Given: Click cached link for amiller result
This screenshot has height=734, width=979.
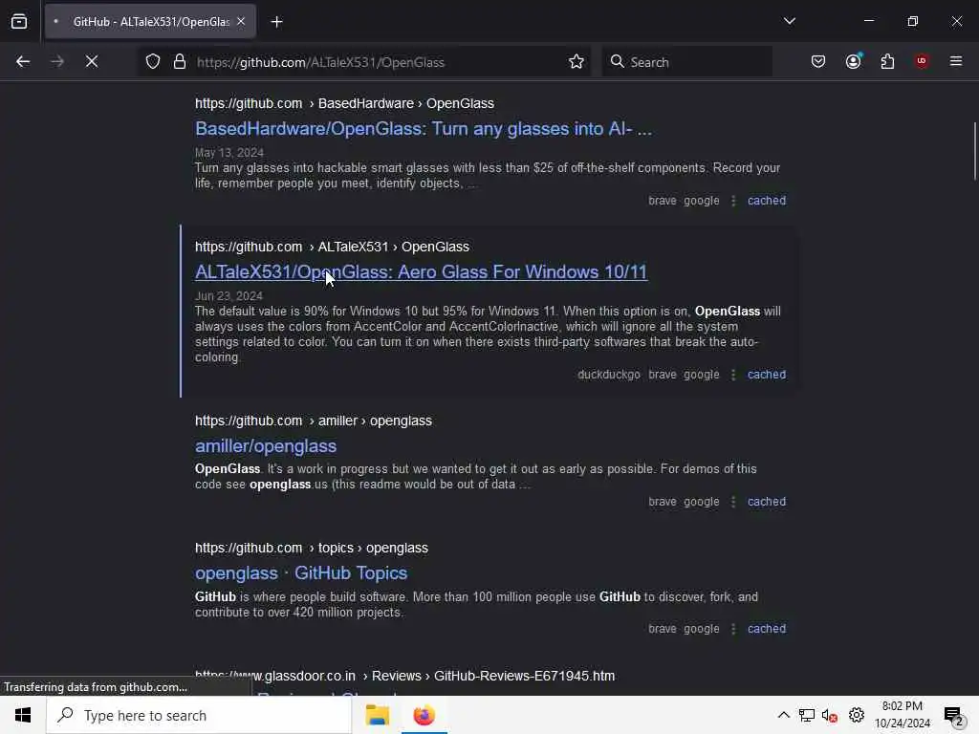Looking at the screenshot, I should coord(767,502).
